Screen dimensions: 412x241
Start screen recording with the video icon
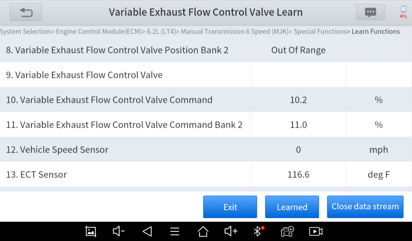316,231
